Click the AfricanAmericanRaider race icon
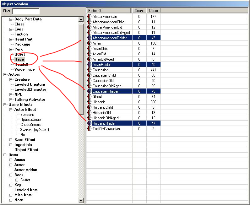Screen dimensions: 250x205 pos(90,38)
